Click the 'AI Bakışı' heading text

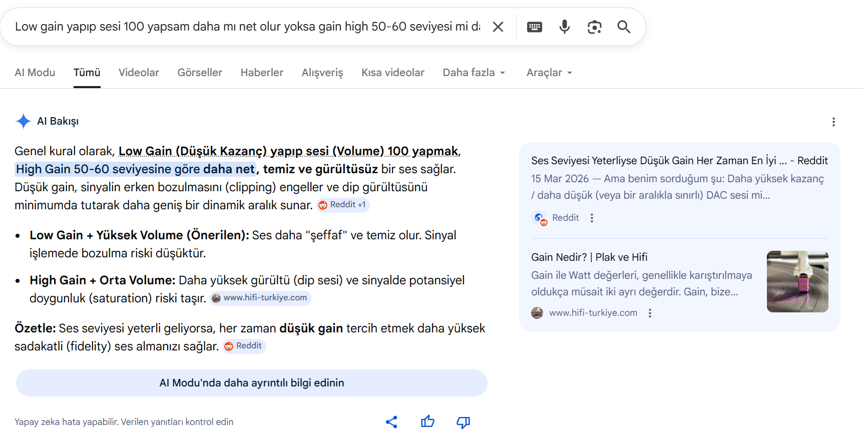pos(58,121)
